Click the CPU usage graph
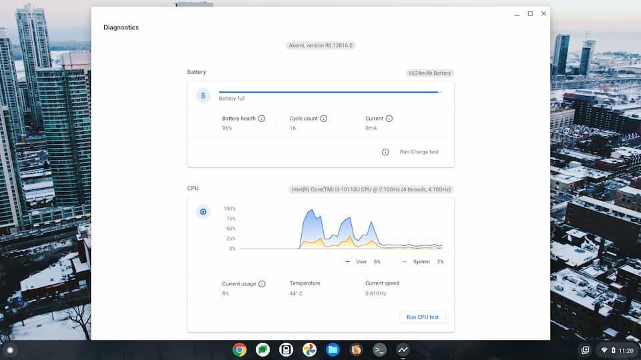Screen dimensions: 641x360 tap(340, 229)
